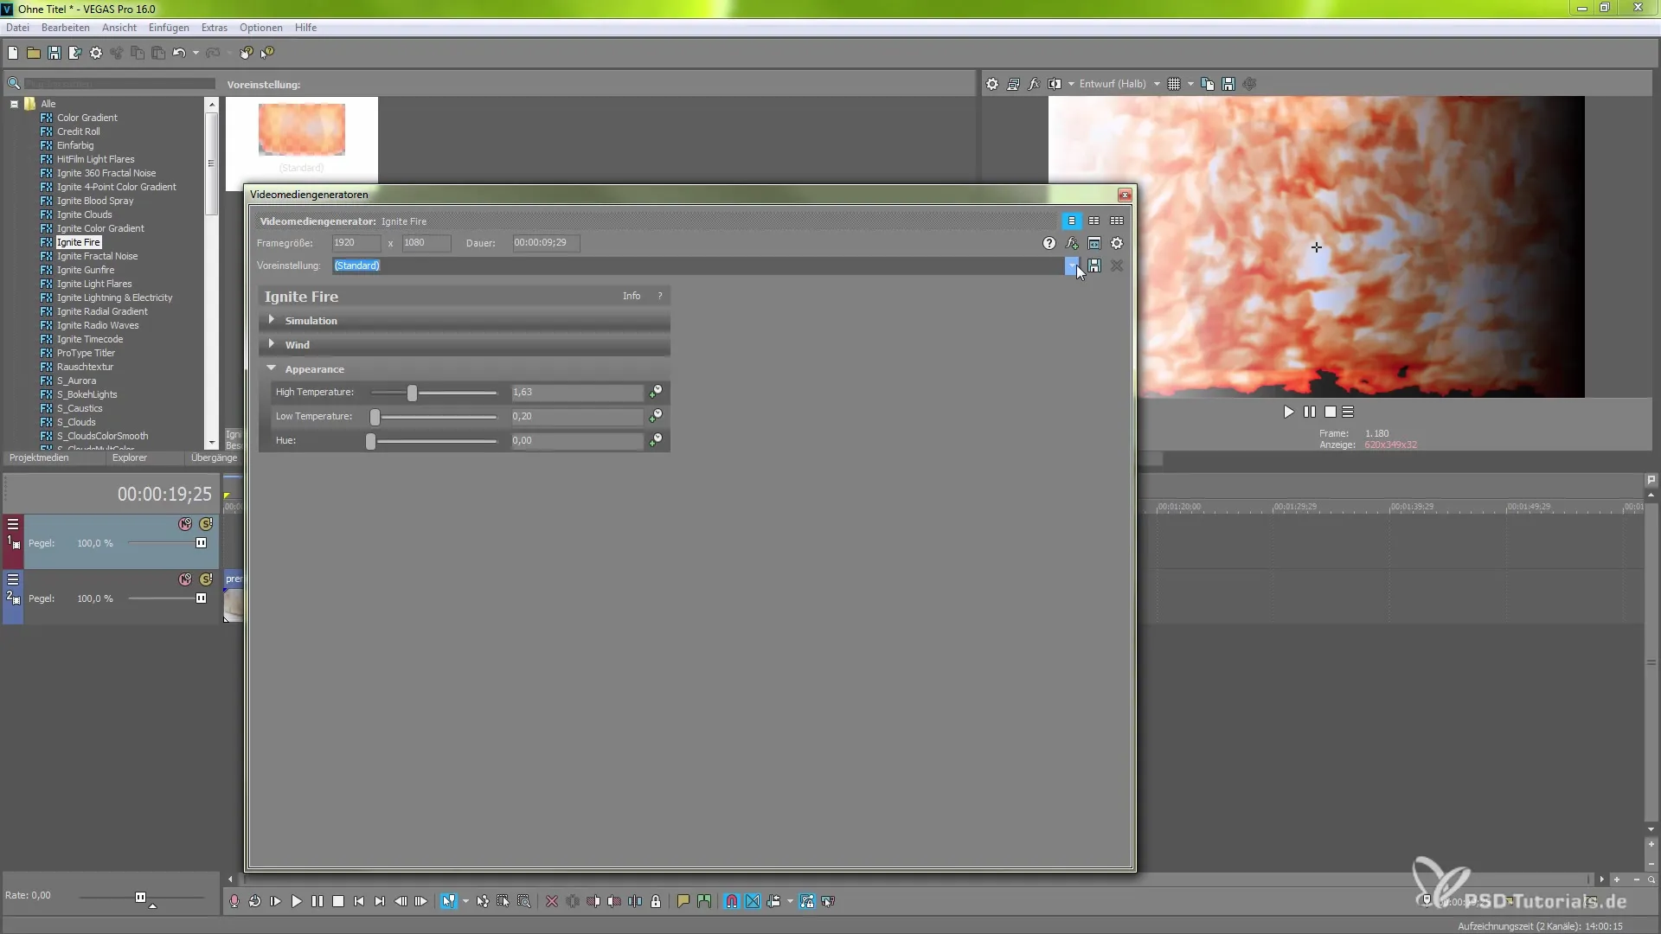
Task: Save the project using the floppy disk icon
Action: click(x=55, y=53)
